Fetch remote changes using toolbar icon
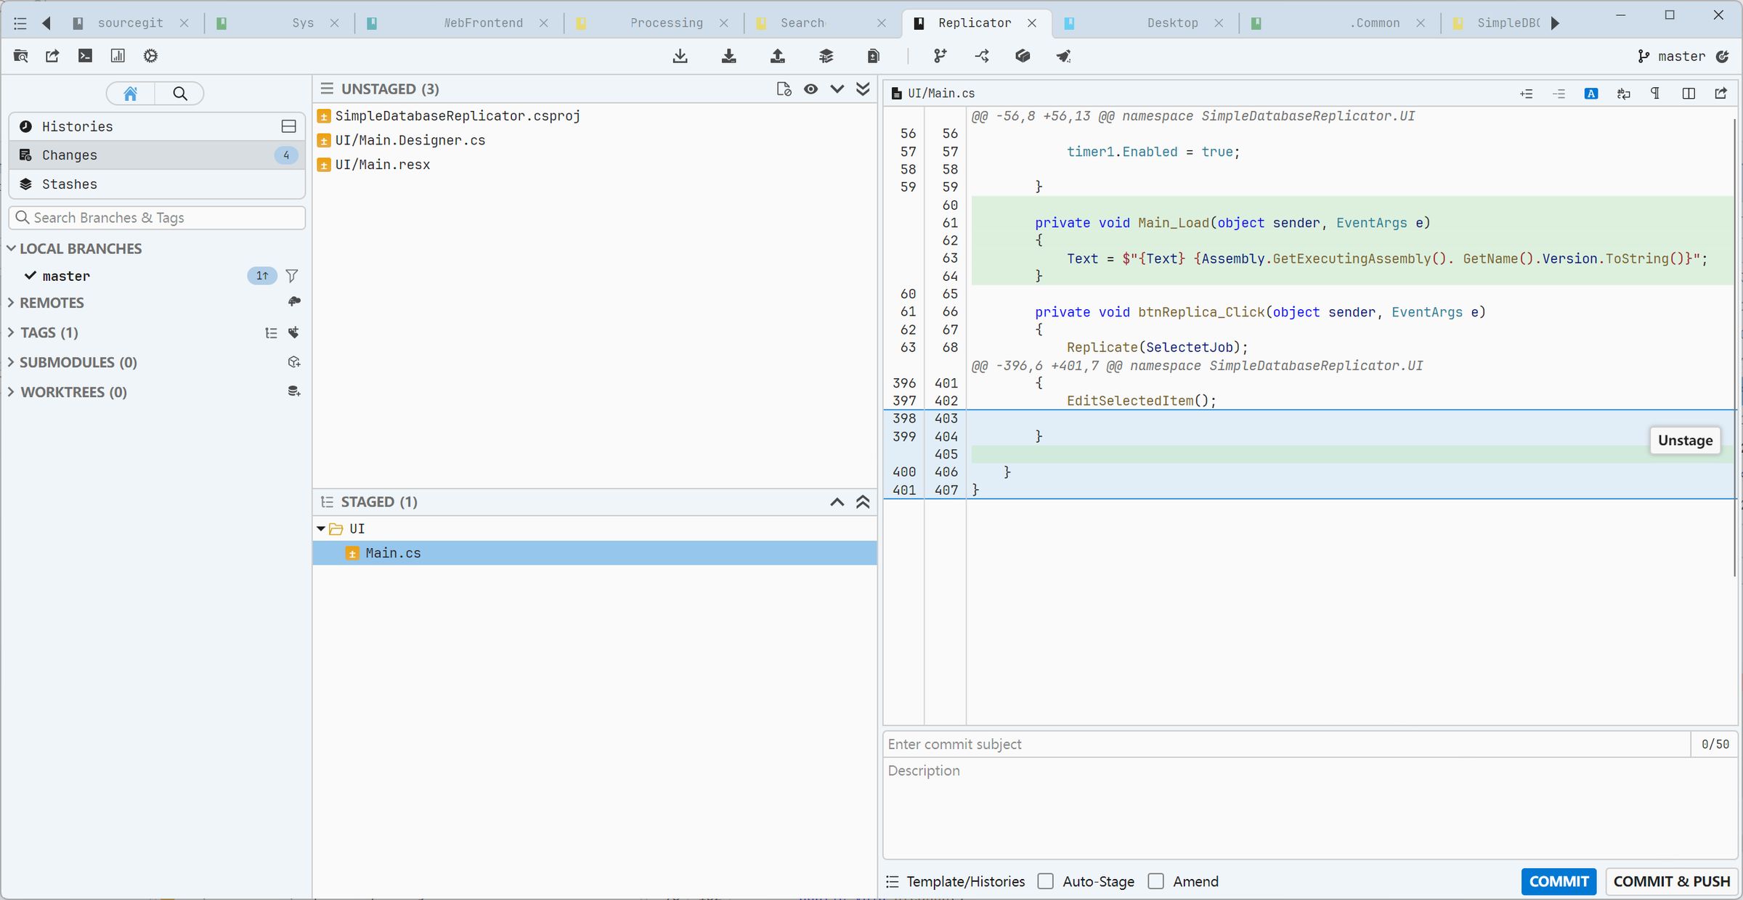 (x=680, y=56)
